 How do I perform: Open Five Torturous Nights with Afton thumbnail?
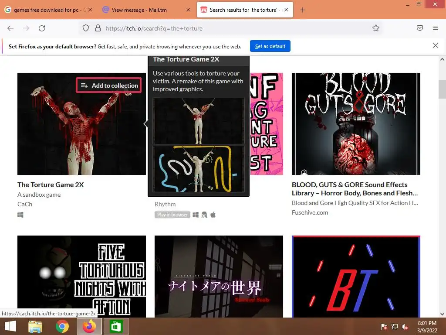pos(81,276)
